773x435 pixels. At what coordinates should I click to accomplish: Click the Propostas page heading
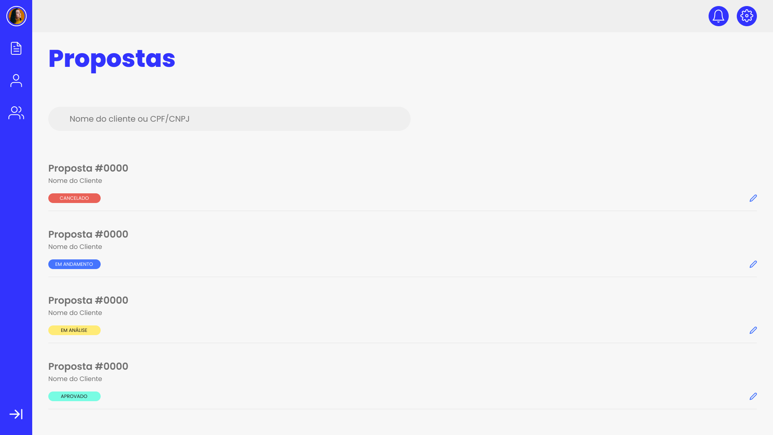coord(112,59)
